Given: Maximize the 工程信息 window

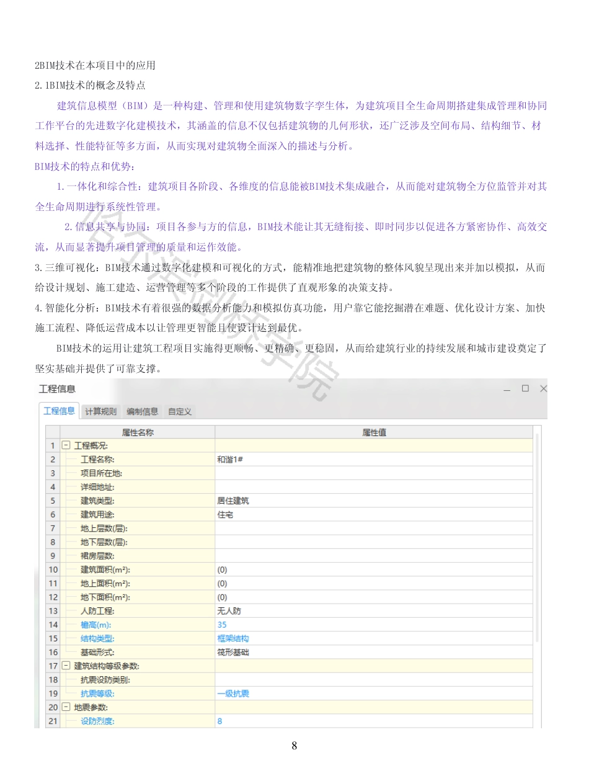Looking at the screenshot, I should click(525, 389).
